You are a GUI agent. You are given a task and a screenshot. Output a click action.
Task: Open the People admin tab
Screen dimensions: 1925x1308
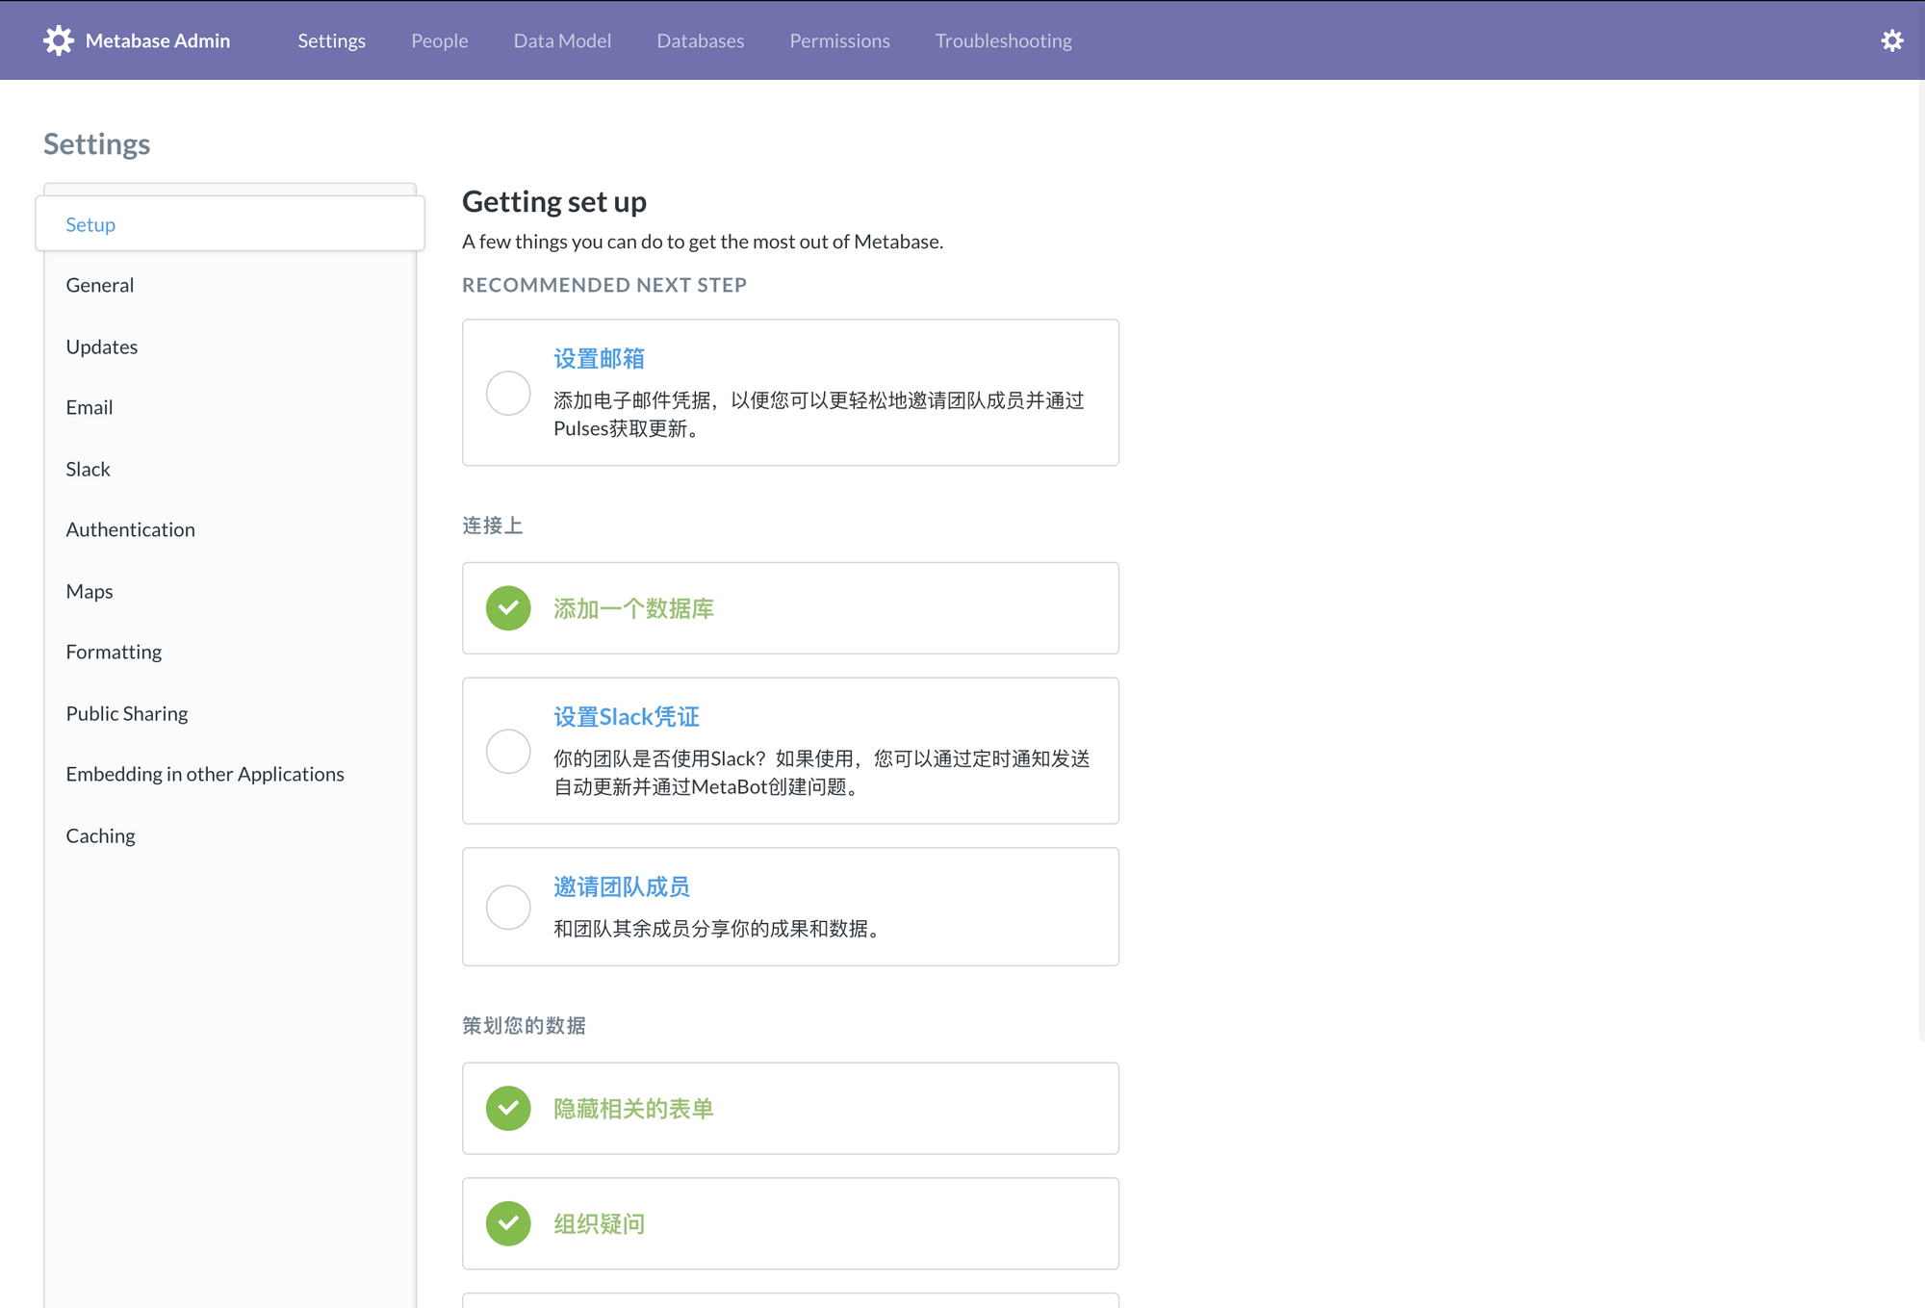pos(439,40)
